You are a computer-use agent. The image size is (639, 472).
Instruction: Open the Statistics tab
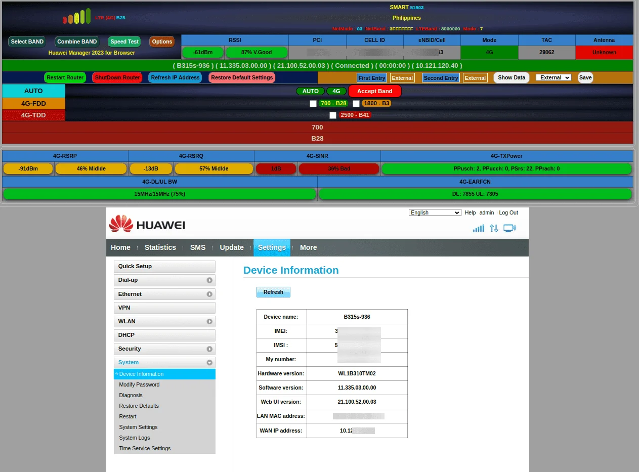(x=160, y=247)
